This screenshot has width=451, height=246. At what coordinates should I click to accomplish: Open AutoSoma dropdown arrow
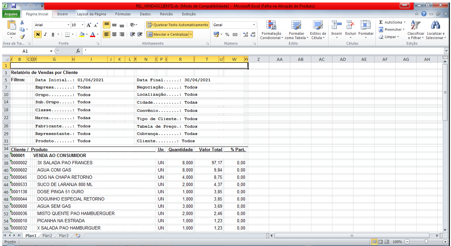pos(404,22)
